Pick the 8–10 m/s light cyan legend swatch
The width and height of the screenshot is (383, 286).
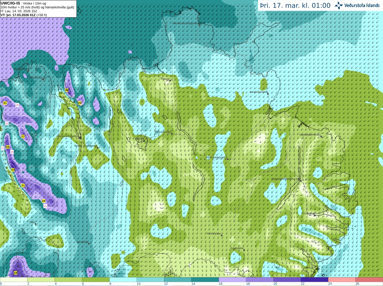coord(123,280)
